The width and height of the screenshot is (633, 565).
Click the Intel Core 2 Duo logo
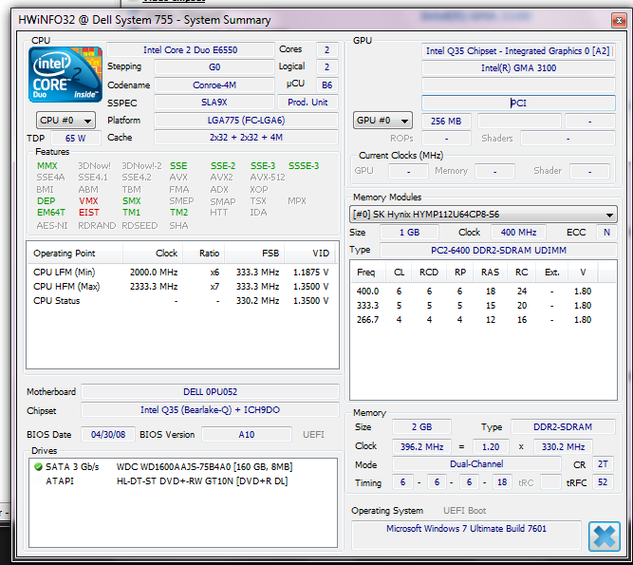(x=65, y=75)
